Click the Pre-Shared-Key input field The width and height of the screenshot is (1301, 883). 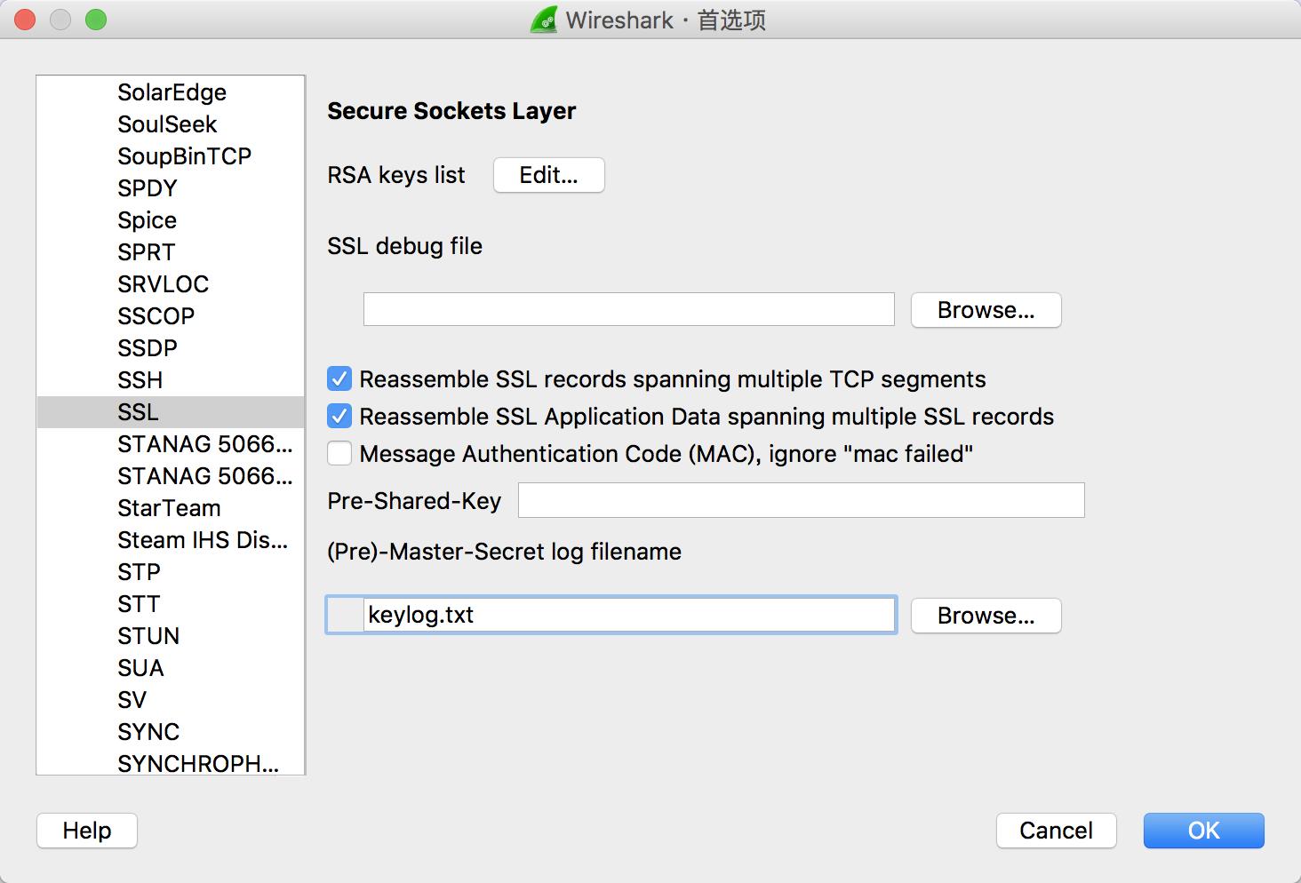(801, 500)
